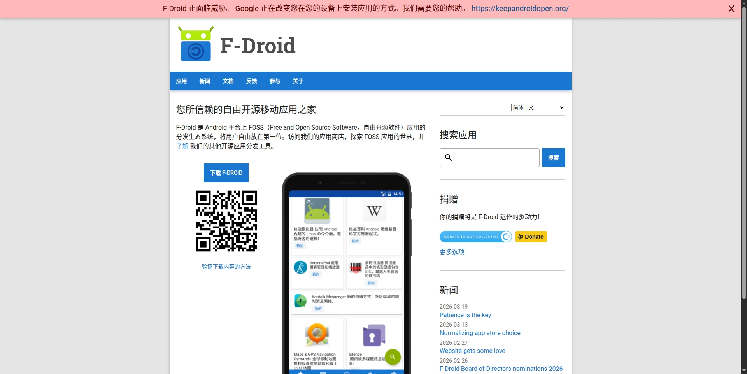Open the 'Patience is the key' news link
Viewport: 747px width, 374px height.
pyautogui.click(x=465, y=315)
